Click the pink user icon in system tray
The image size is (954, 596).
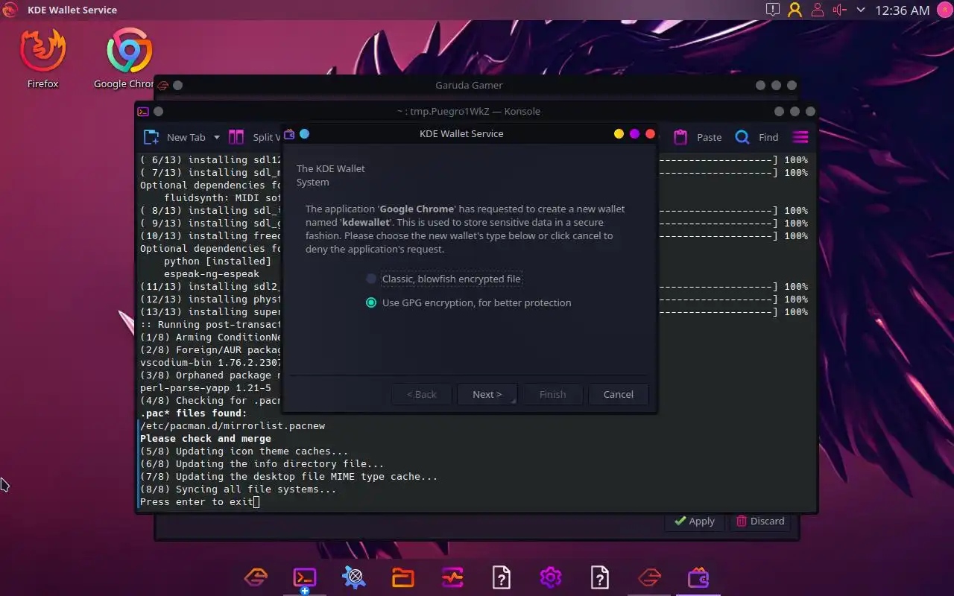pos(818,10)
